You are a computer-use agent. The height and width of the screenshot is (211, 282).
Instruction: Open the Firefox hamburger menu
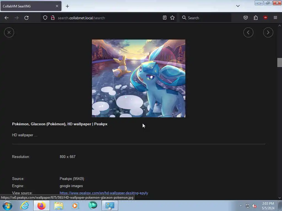click(275, 18)
